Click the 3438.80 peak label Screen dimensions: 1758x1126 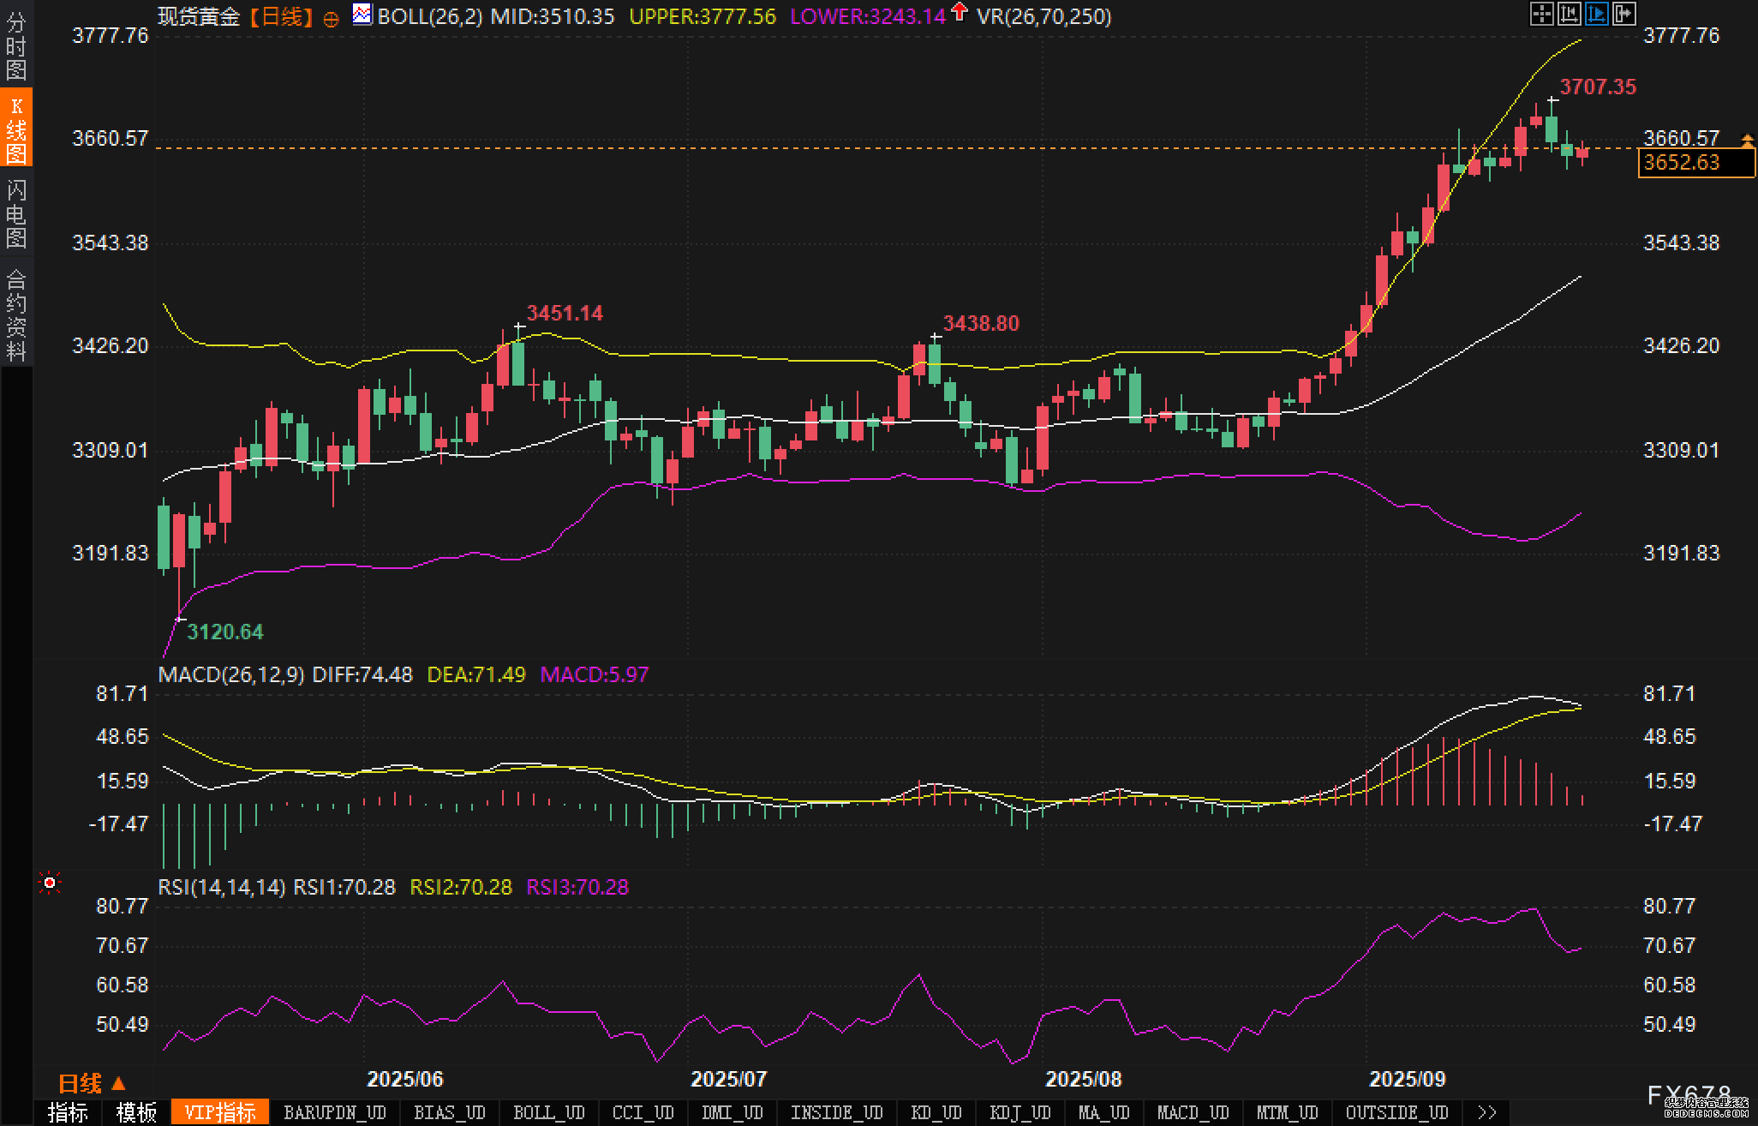tap(981, 323)
